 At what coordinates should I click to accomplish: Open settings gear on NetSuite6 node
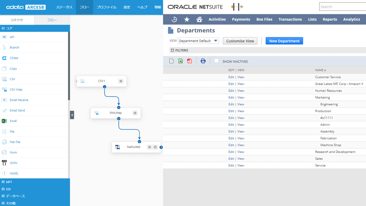(x=149, y=147)
